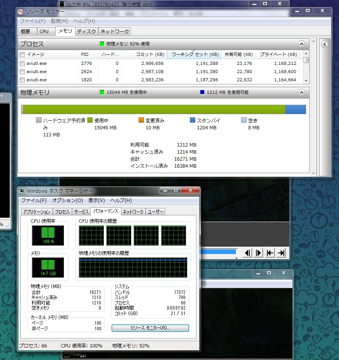Check the box for aviutl.exe PID 2776
The image size is (339, 360).
click(22, 63)
